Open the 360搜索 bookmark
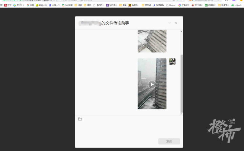244x151 pixels. point(68,5)
